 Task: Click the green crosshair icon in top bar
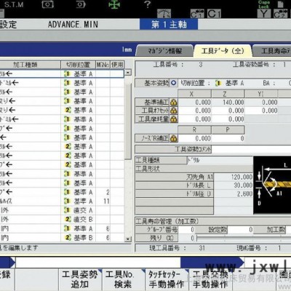[114, 4]
